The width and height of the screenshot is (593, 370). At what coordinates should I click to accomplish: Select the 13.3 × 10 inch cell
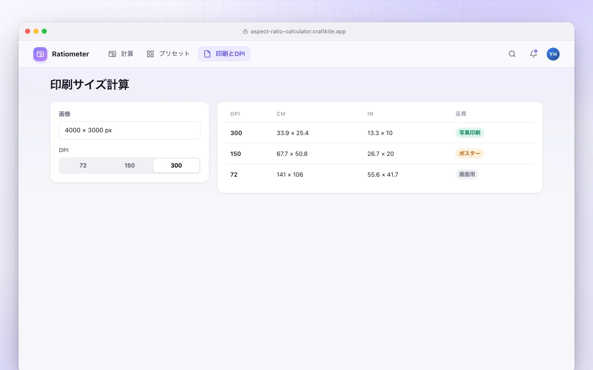point(380,133)
